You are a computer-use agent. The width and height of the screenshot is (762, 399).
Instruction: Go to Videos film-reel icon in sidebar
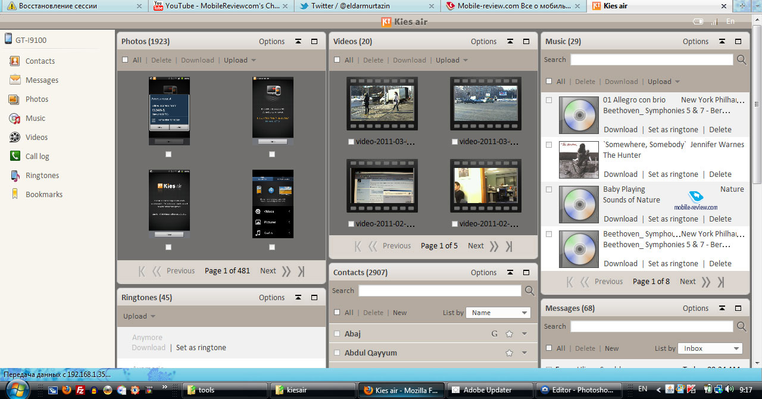point(14,137)
